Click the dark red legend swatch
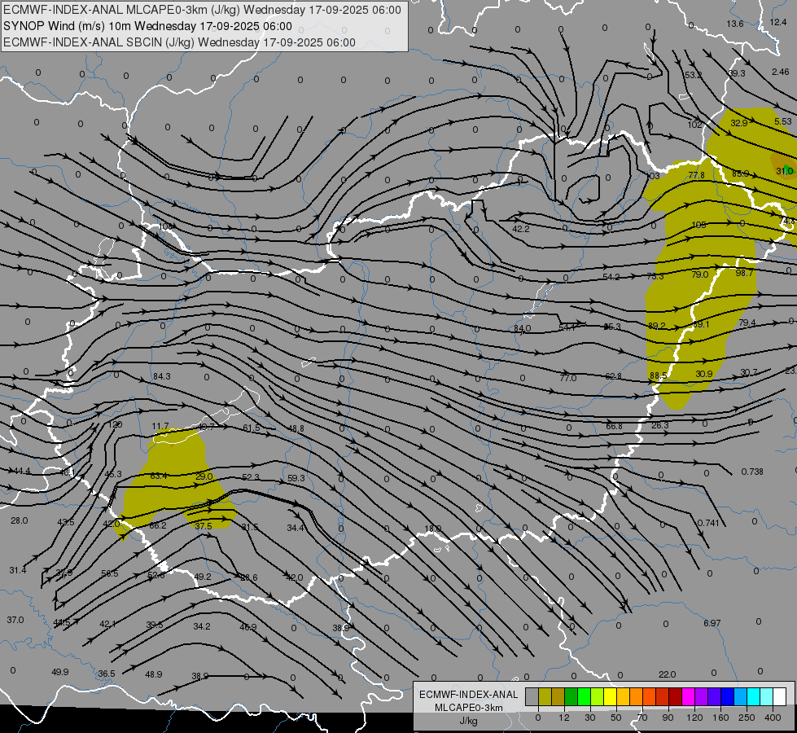The image size is (797, 733). coord(676,697)
